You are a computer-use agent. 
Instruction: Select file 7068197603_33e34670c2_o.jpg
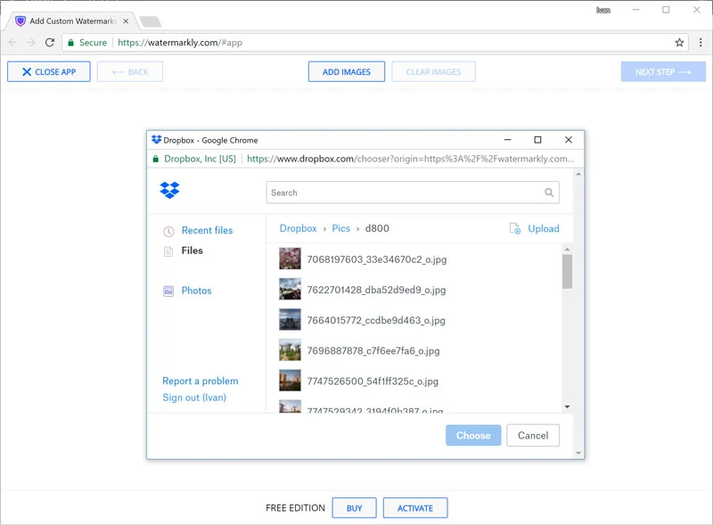[x=376, y=259]
